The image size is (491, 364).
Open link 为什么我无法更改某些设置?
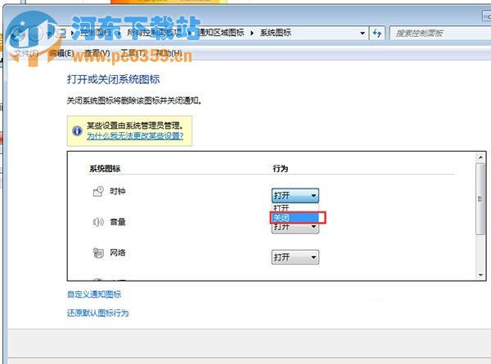tap(135, 135)
